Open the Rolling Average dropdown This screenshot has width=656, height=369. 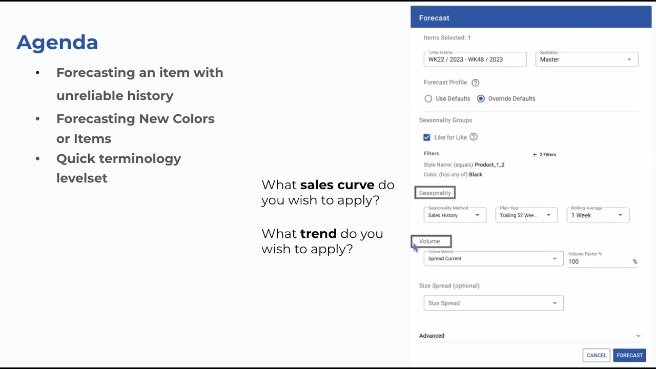(x=598, y=215)
